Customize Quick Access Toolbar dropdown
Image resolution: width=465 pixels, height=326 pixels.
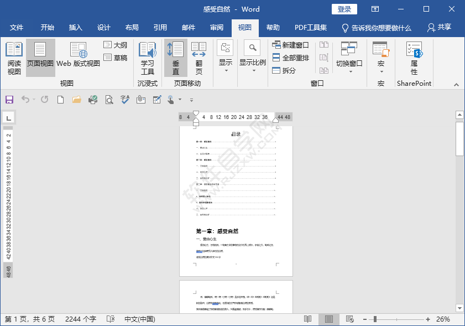click(x=191, y=100)
